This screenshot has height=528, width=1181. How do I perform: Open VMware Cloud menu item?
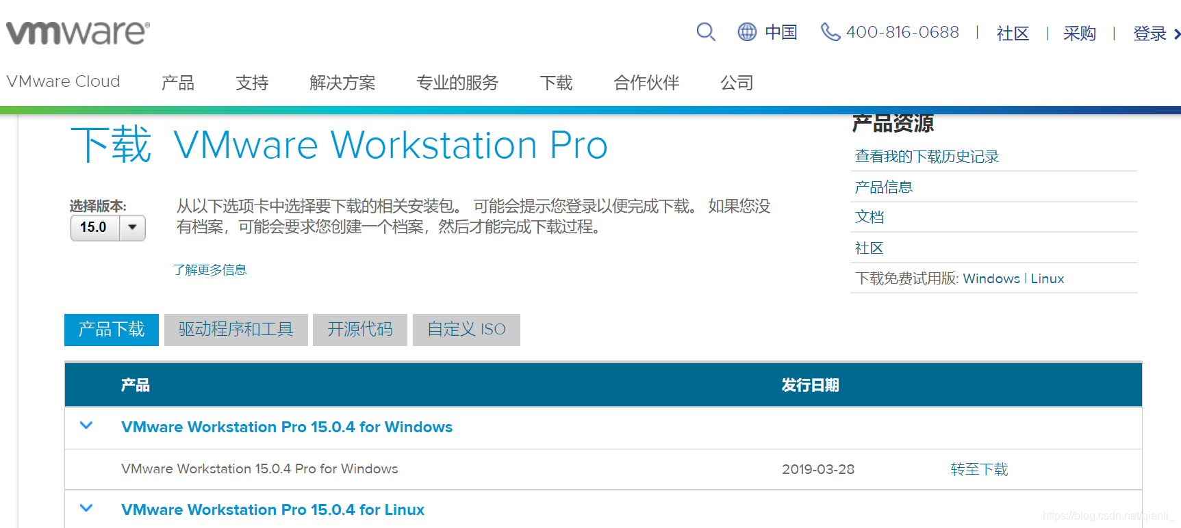tap(63, 81)
